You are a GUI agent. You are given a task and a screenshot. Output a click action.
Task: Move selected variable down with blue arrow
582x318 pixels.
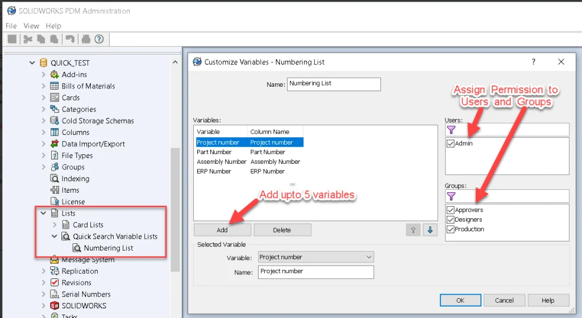(x=430, y=230)
